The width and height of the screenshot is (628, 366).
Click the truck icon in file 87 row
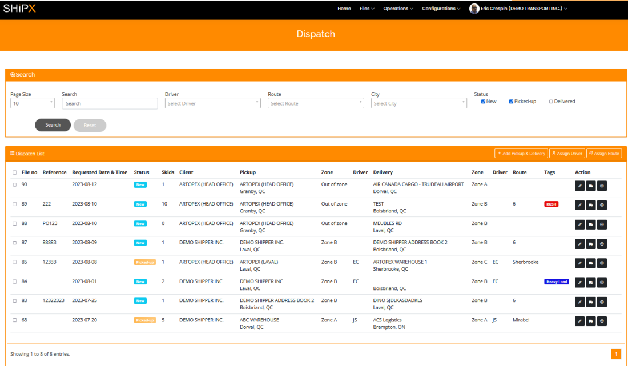[x=591, y=244]
